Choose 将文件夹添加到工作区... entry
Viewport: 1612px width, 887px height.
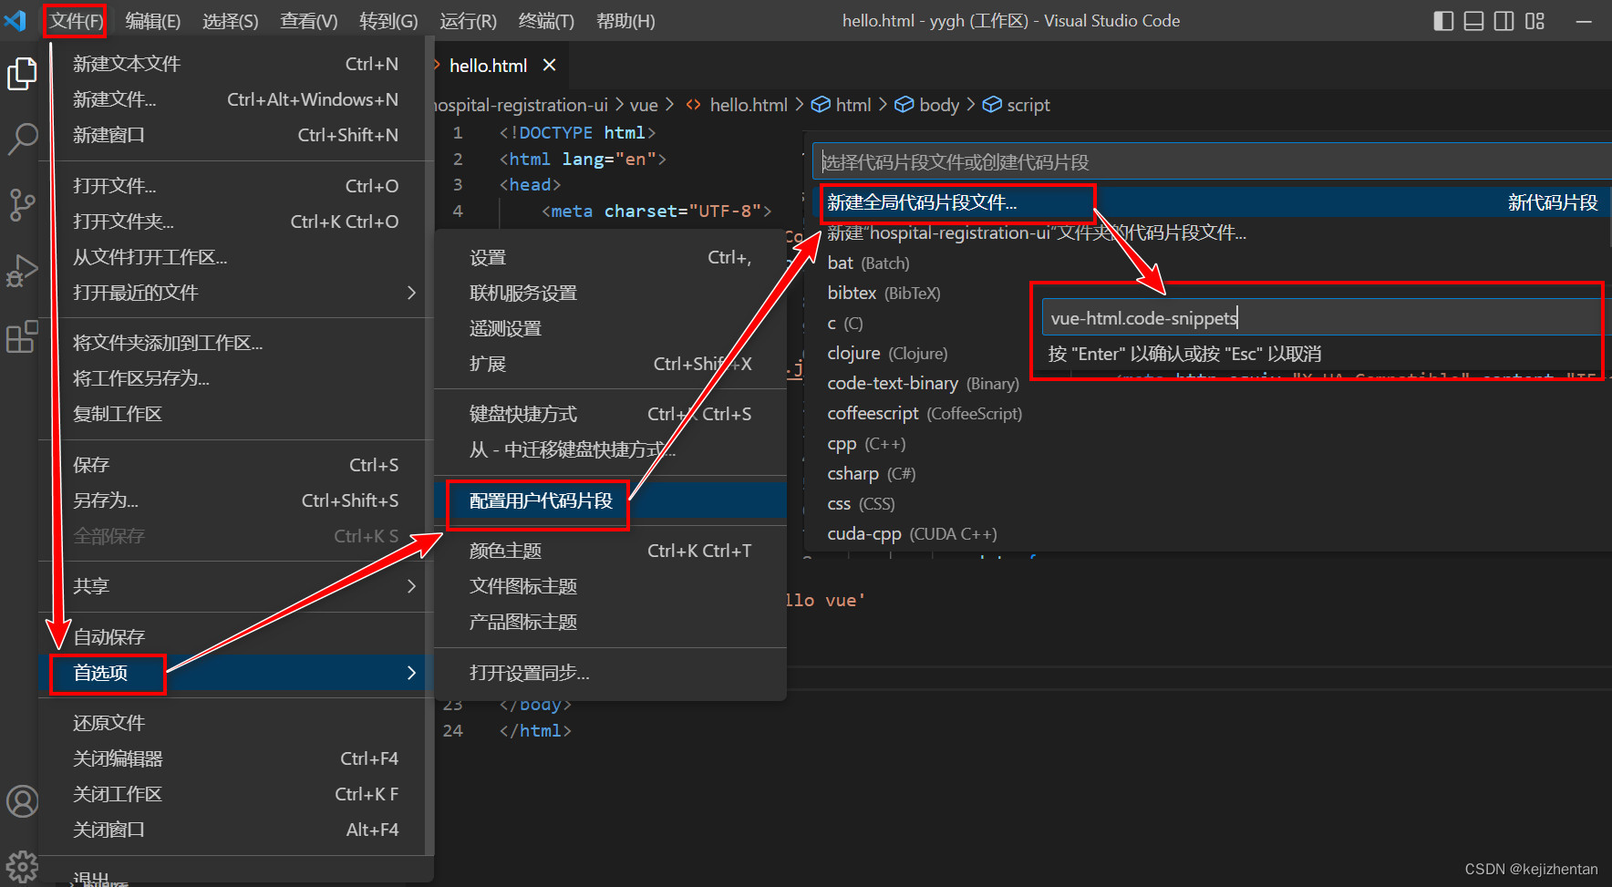[x=235, y=343]
